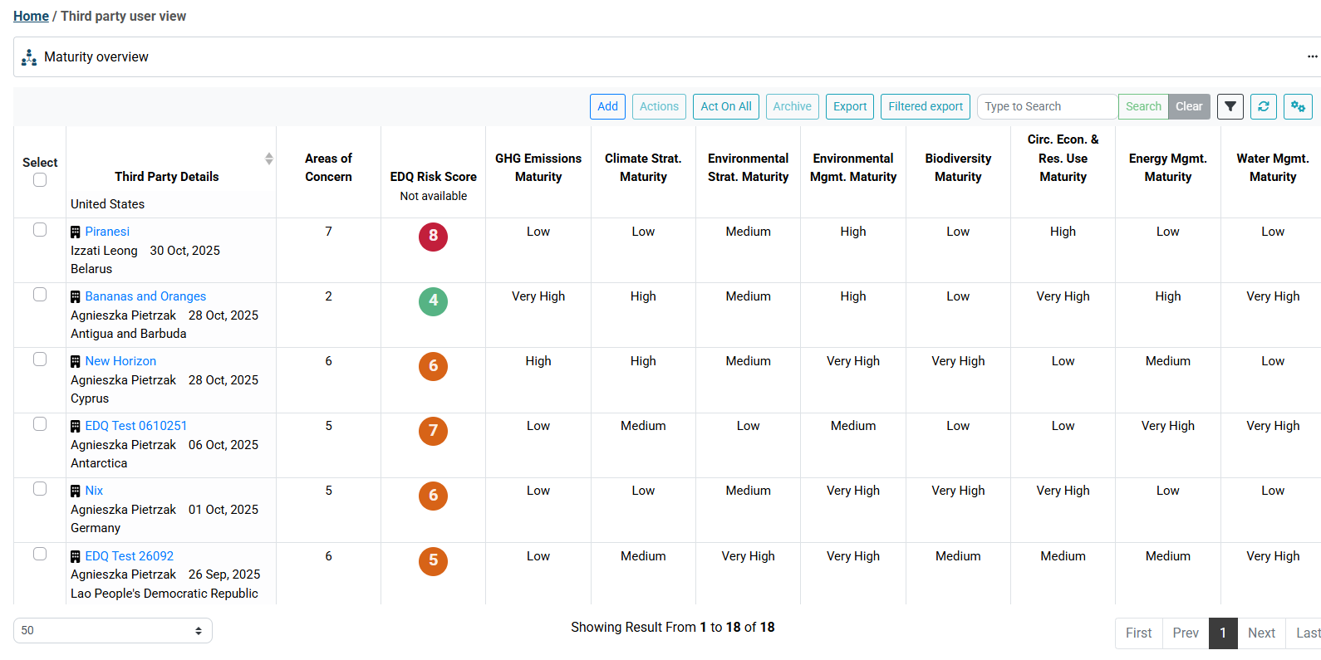Click building icon beside New Horizon
1321x660 pixels.
(x=76, y=362)
